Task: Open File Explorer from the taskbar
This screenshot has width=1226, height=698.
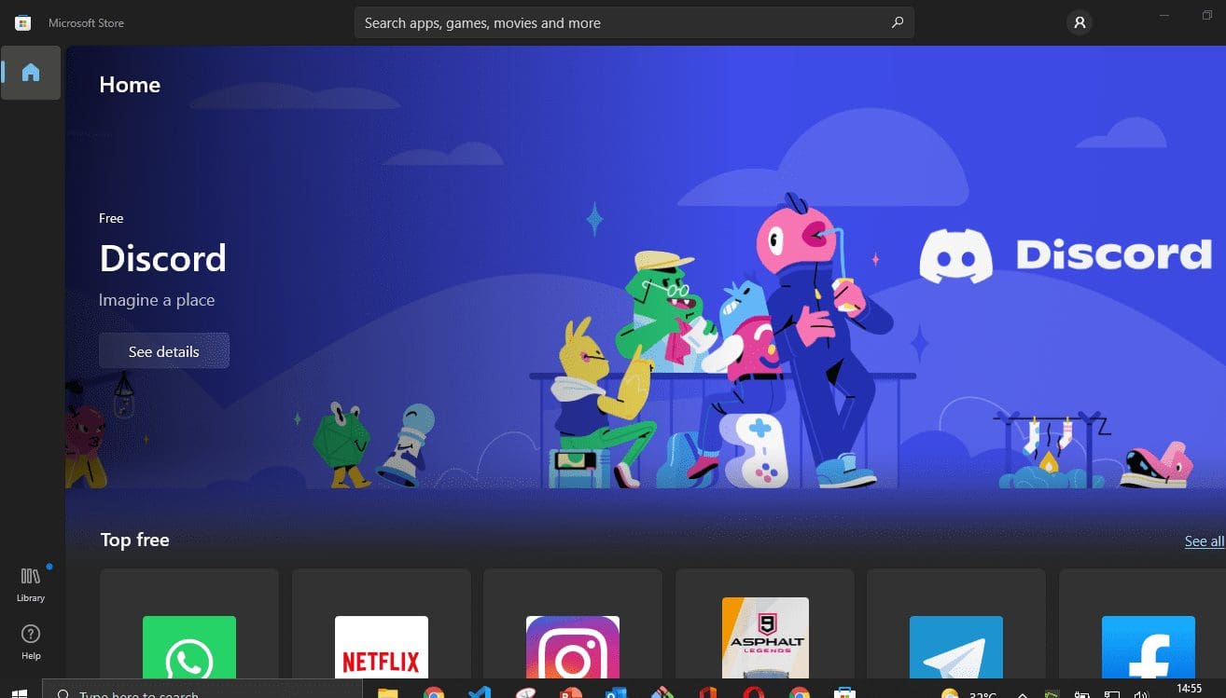Action: [x=388, y=692]
